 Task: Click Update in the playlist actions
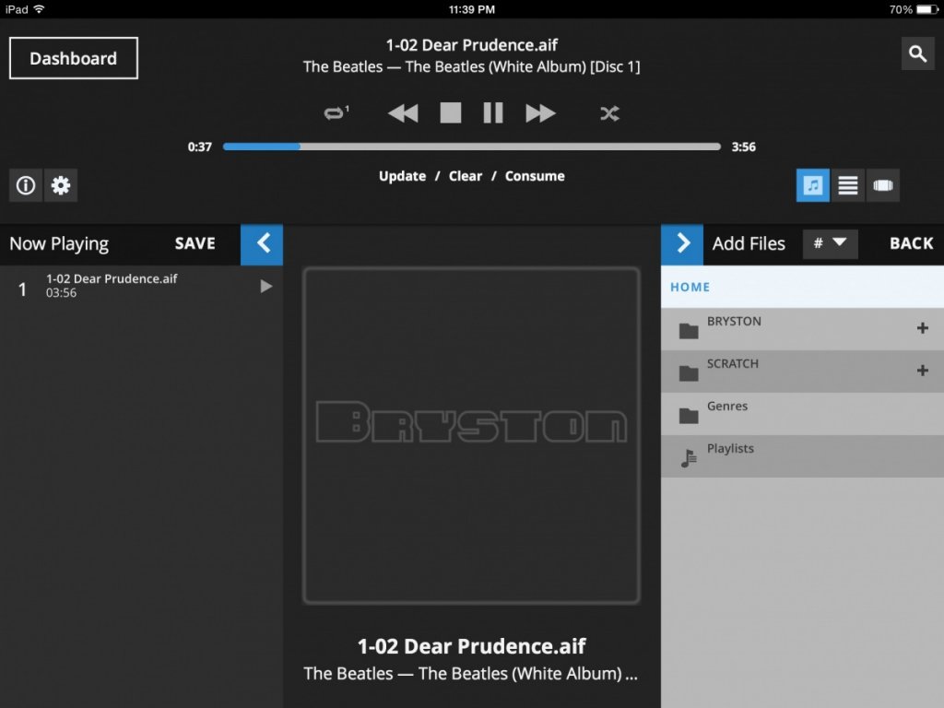point(402,176)
